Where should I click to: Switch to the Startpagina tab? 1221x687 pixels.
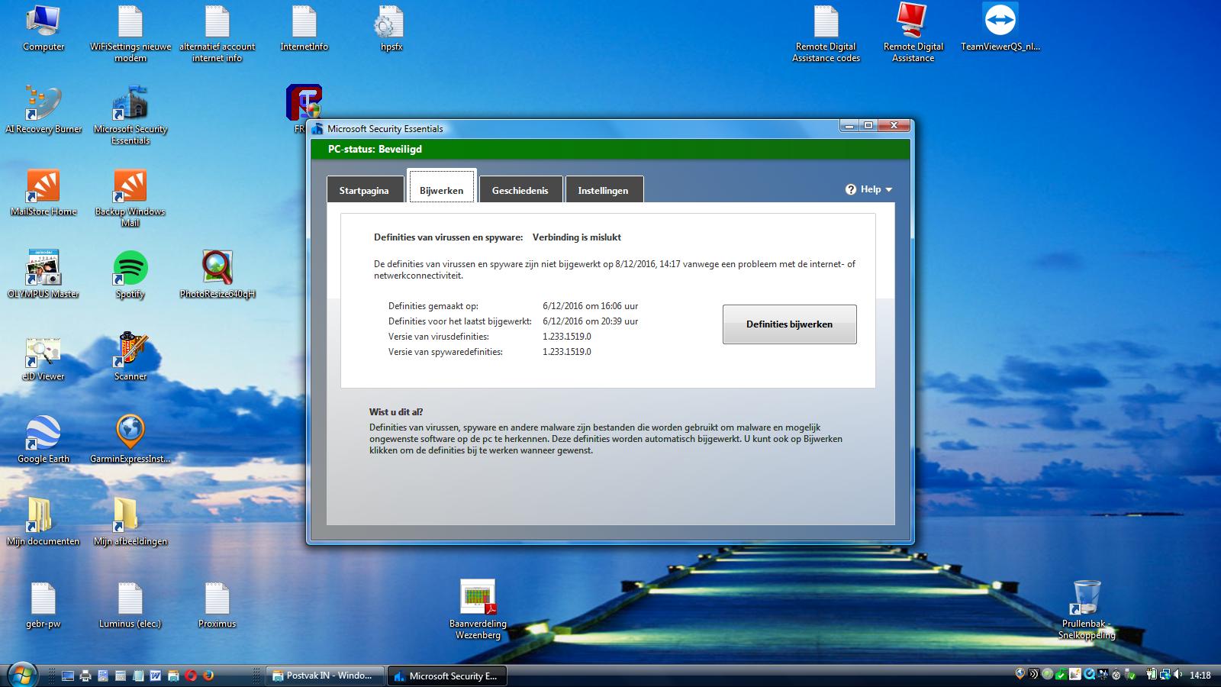tap(364, 190)
